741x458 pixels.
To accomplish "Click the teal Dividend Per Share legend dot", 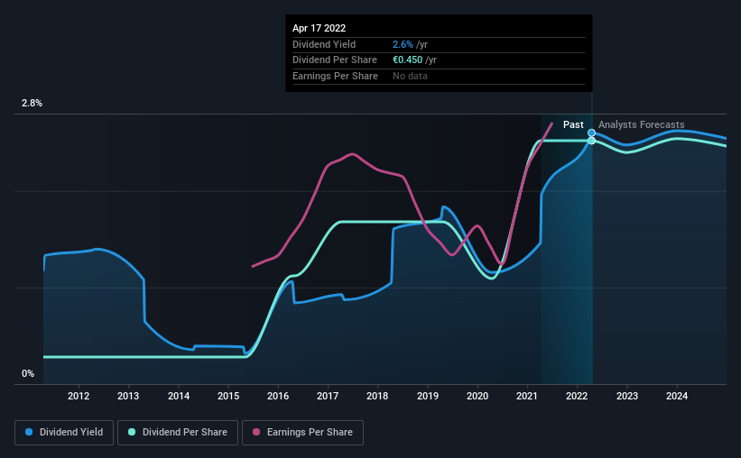I will tap(132, 432).
